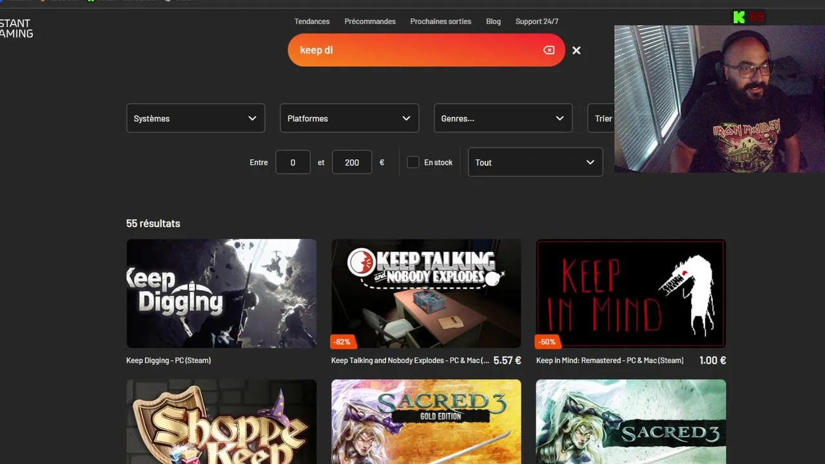Expand the Platformes dropdown
This screenshot has height=464, width=825.
(x=349, y=119)
